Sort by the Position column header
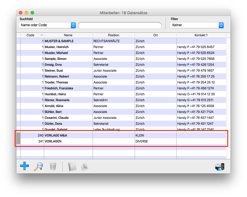This screenshot has height=197, width=247. [114, 35]
